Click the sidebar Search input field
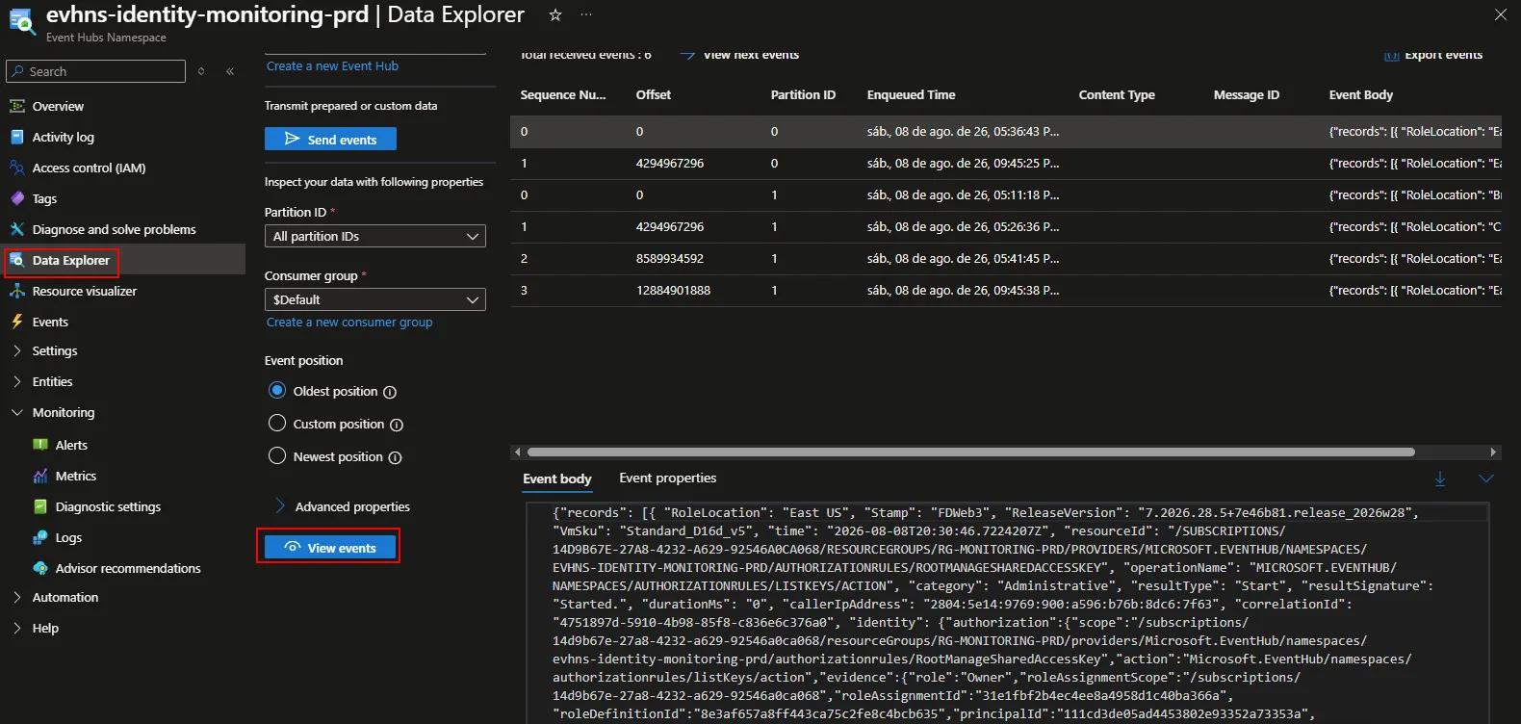1521x724 pixels. pos(96,71)
